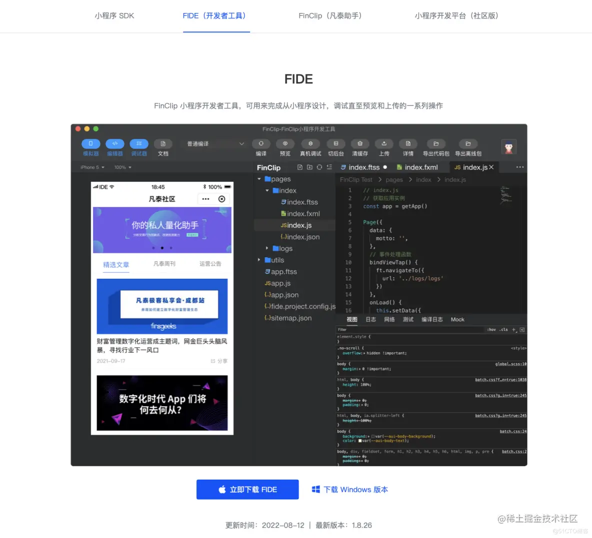Screen dimensions: 592x538
Task: Switch to the index.fxml editor tab
Action: coord(417,167)
